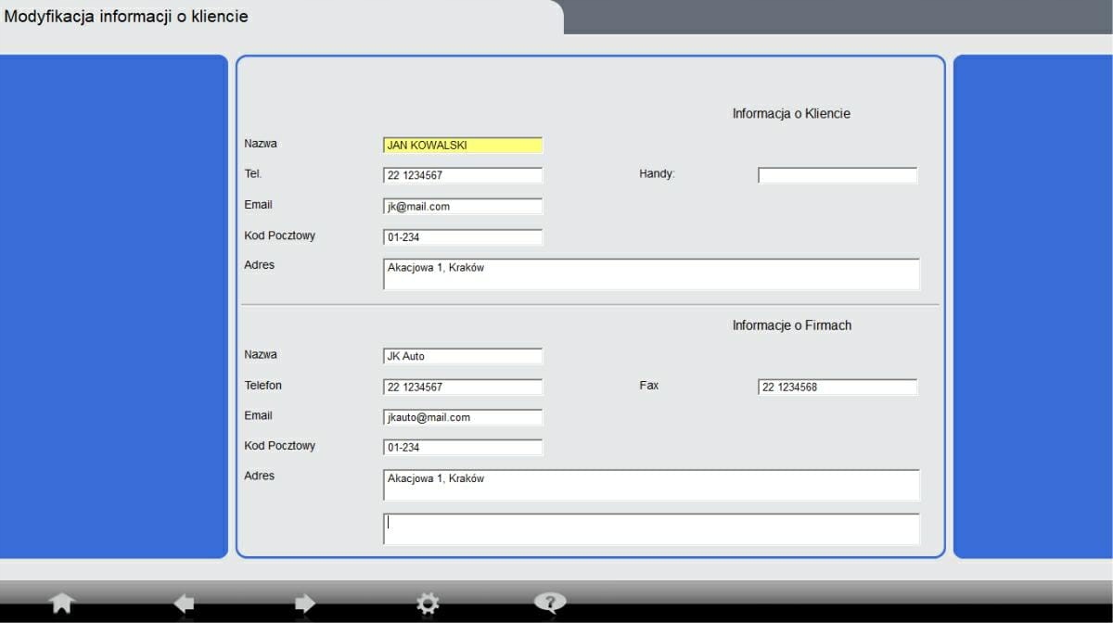Select the Fax number field

[x=837, y=388]
